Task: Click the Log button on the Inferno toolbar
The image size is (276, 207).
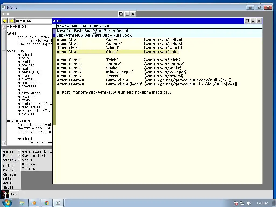Action: (14, 194)
